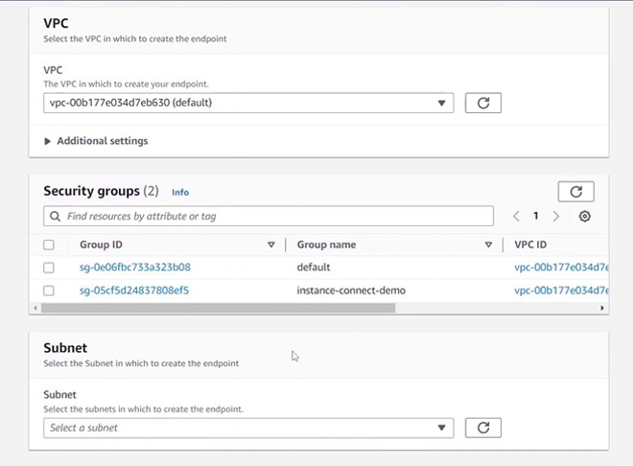Click the horizontal table scrollbar
633x466 pixels.
(x=218, y=309)
